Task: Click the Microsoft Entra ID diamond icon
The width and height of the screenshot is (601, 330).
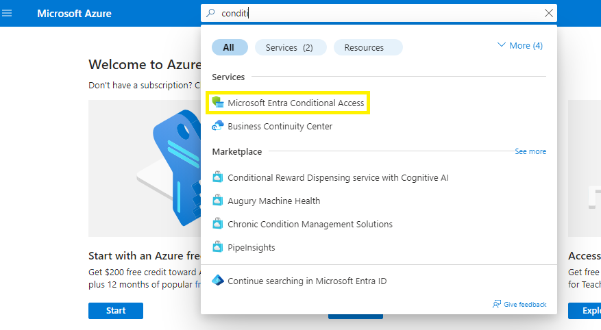Action: pos(218,280)
